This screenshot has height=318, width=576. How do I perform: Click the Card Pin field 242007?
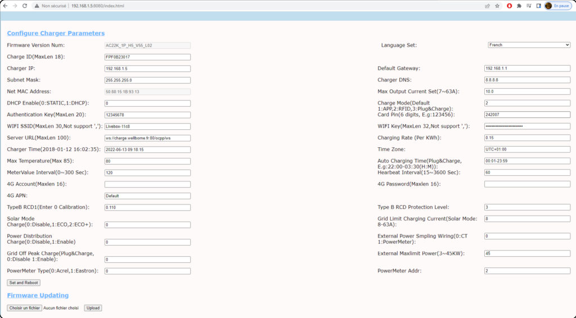click(527, 115)
